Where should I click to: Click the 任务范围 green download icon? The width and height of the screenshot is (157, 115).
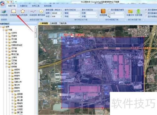pyautogui.click(x=138, y=12)
